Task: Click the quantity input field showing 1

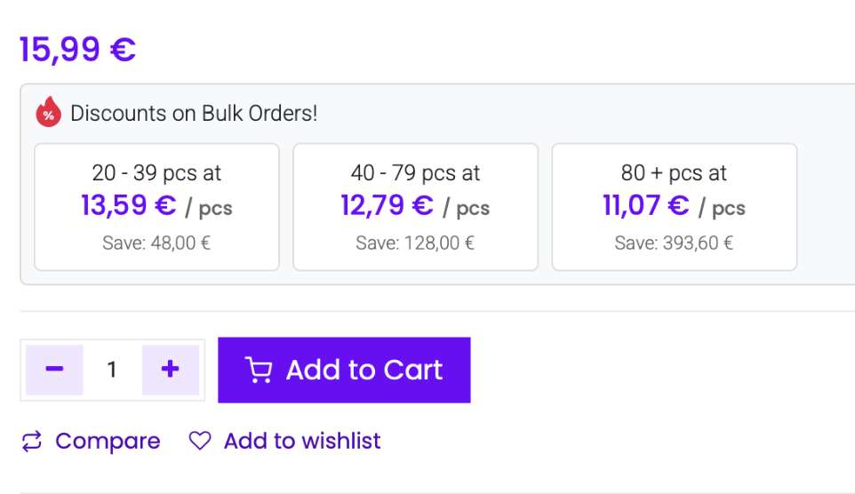Action: (112, 370)
